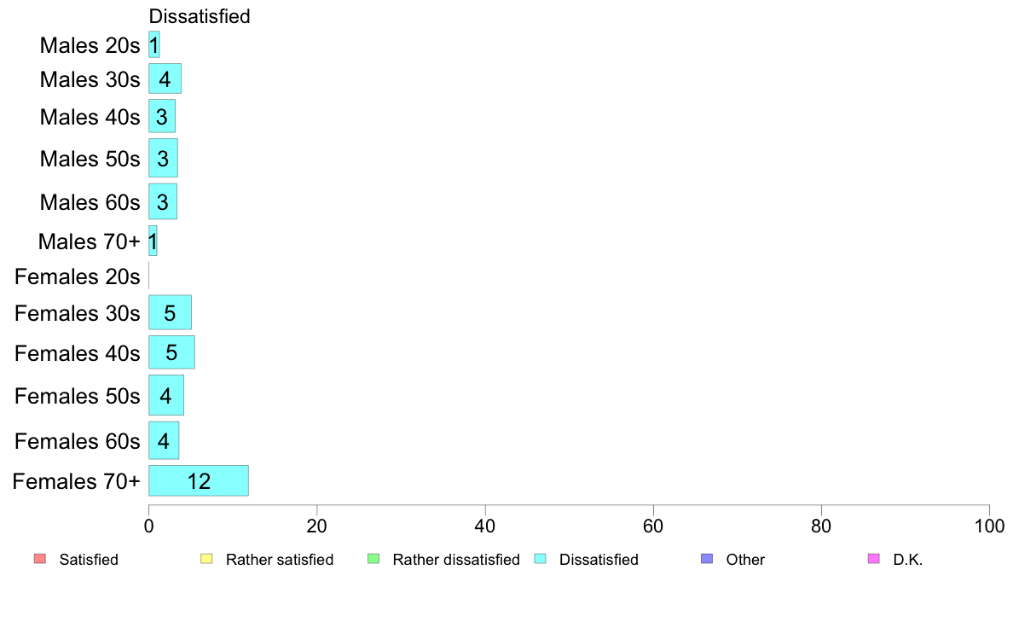
Task: Click the Satisfied red legend swatch
Action: (x=40, y=558)
